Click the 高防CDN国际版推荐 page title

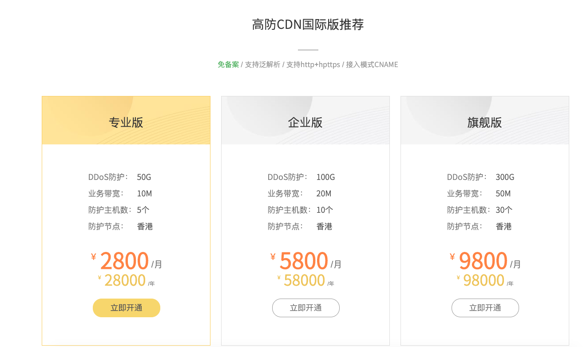pyautogui.click(x=308, y=24)
